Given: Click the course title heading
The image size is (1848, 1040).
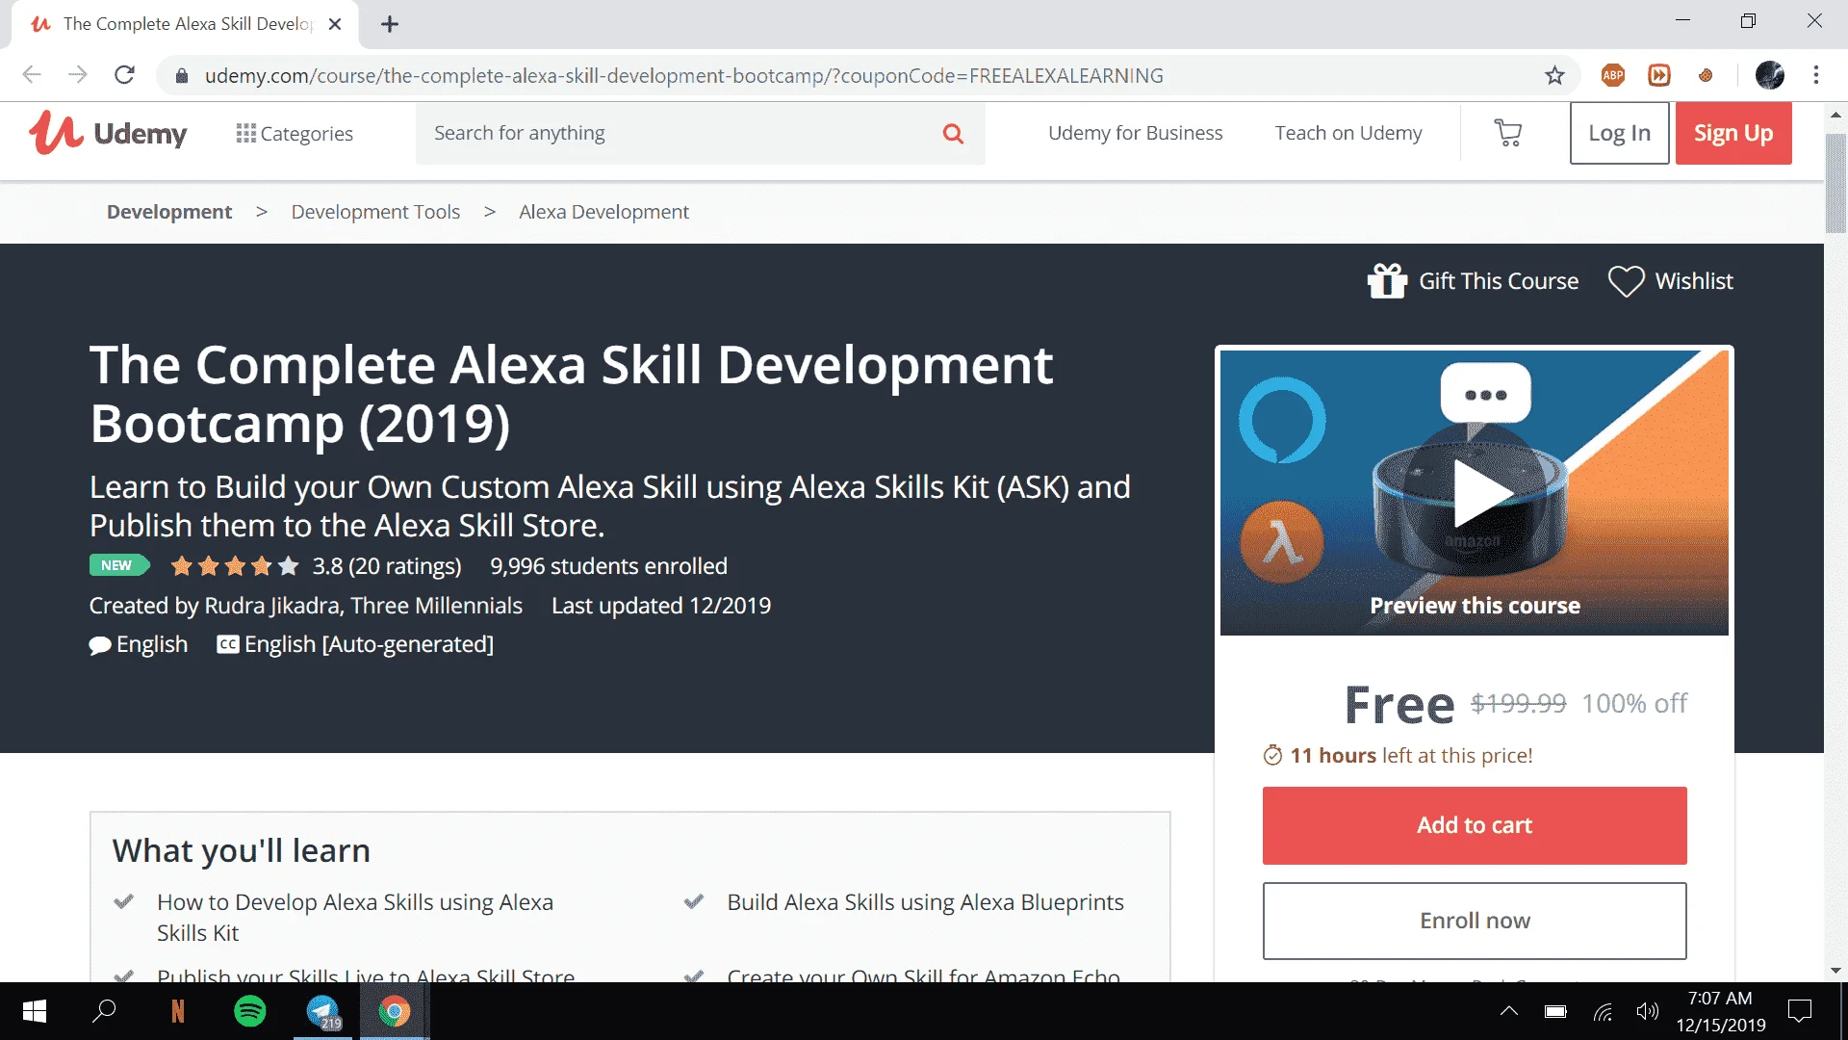Looking at the screenshot, I should coord(572,394).
